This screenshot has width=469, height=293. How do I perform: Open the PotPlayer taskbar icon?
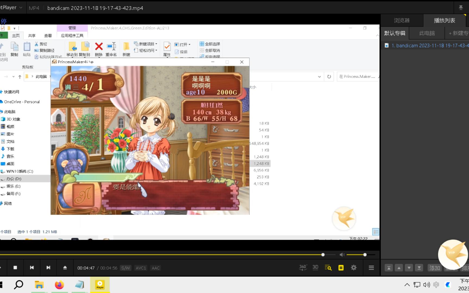(x=100, y=285)
